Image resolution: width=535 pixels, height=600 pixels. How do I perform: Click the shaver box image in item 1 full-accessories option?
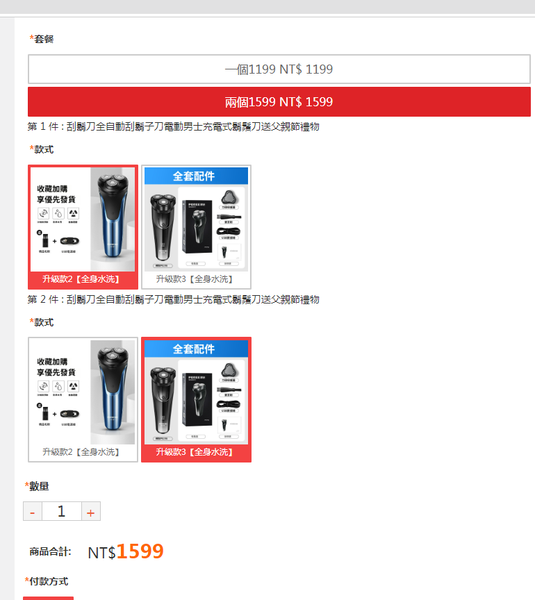[197, 226]
